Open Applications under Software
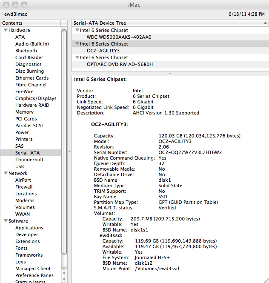This screenshot has width=269, height=283. click(29, 228)
